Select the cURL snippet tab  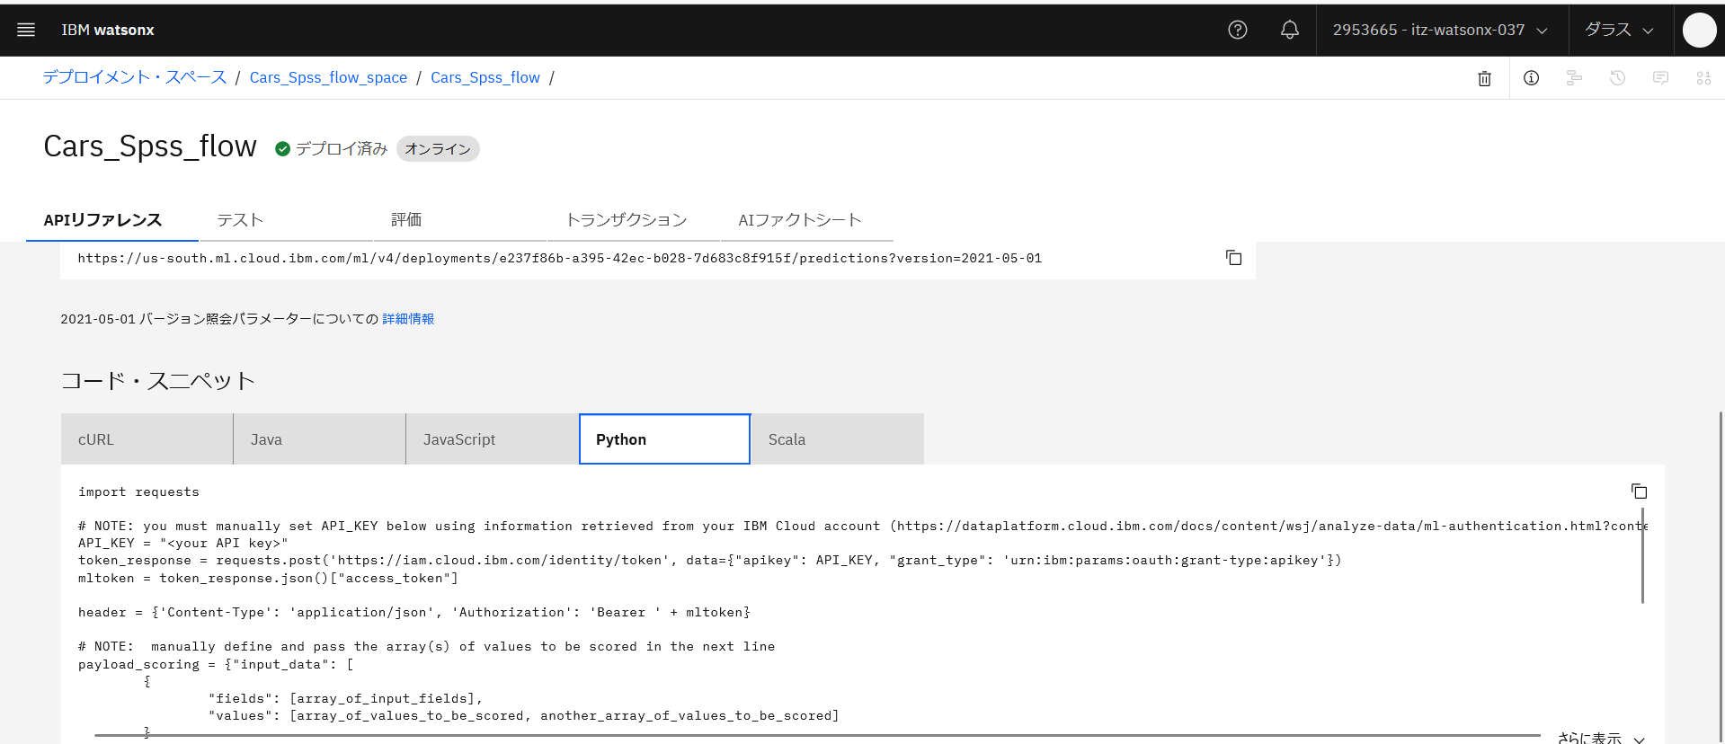pyautogui.click(x=147, y=439)
